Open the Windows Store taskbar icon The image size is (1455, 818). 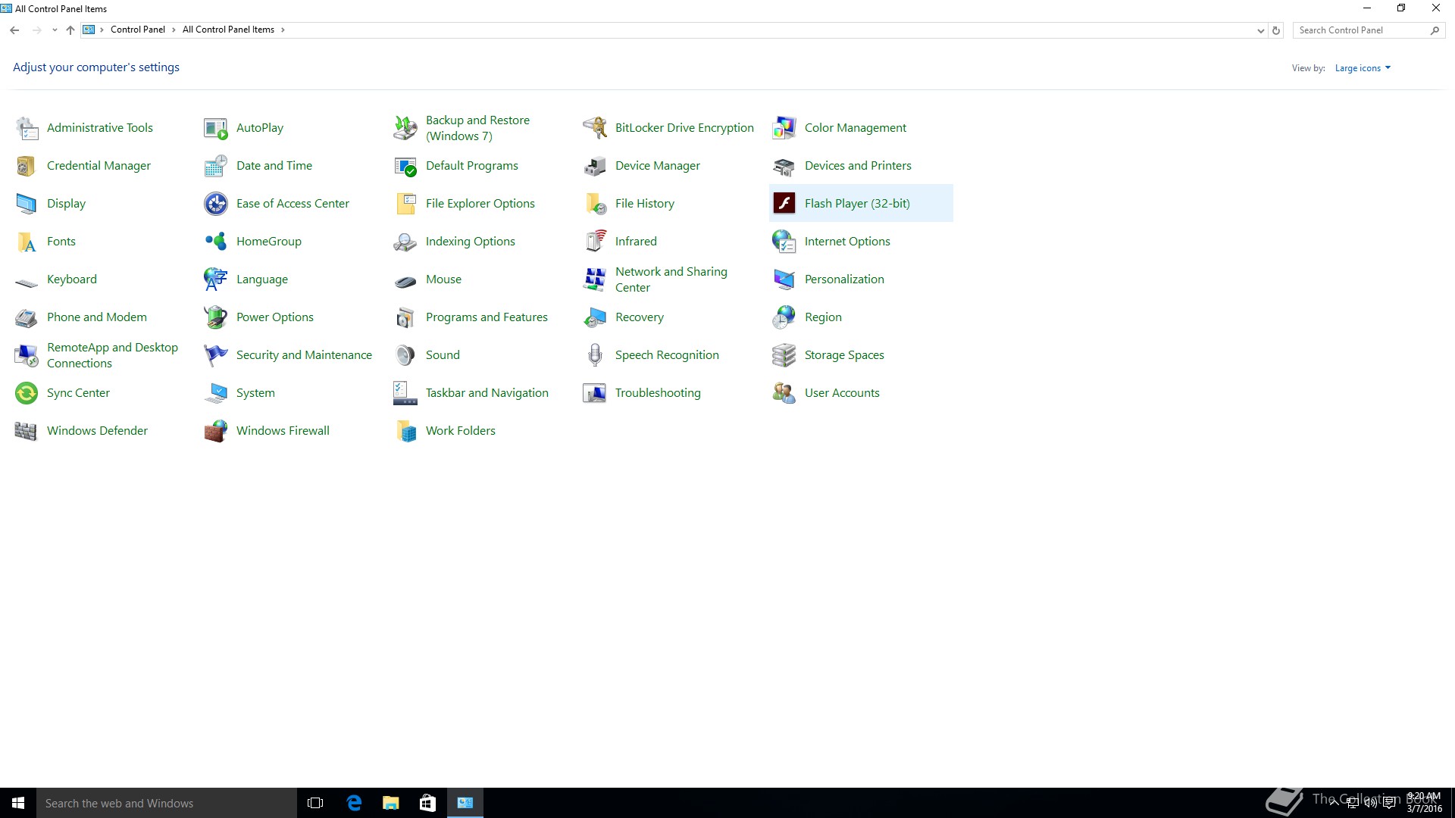(428, 803)
